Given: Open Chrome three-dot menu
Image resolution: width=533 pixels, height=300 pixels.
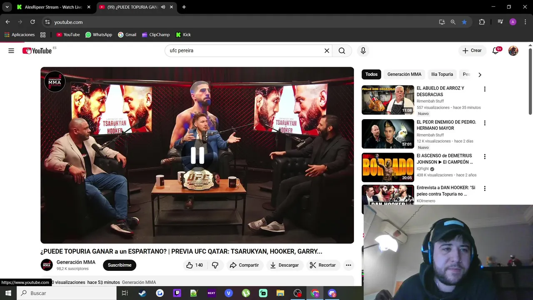Looking at the screenshot, I should click(x=526, y=22).
